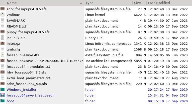Click the tar.xz backup archive icon

coord(2,61)
